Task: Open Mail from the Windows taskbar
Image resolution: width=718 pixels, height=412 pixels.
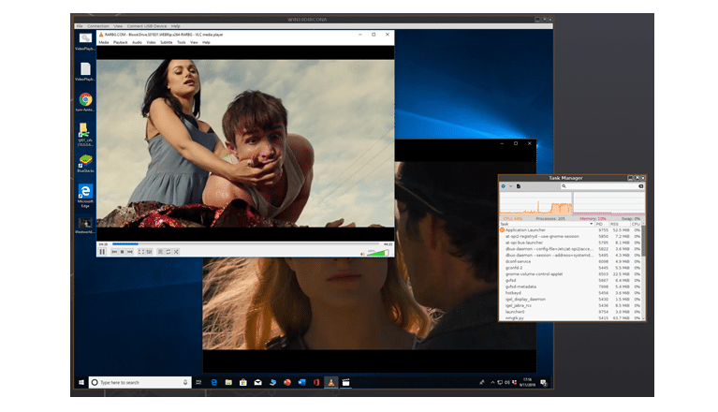Action: [x=257, y=382]
